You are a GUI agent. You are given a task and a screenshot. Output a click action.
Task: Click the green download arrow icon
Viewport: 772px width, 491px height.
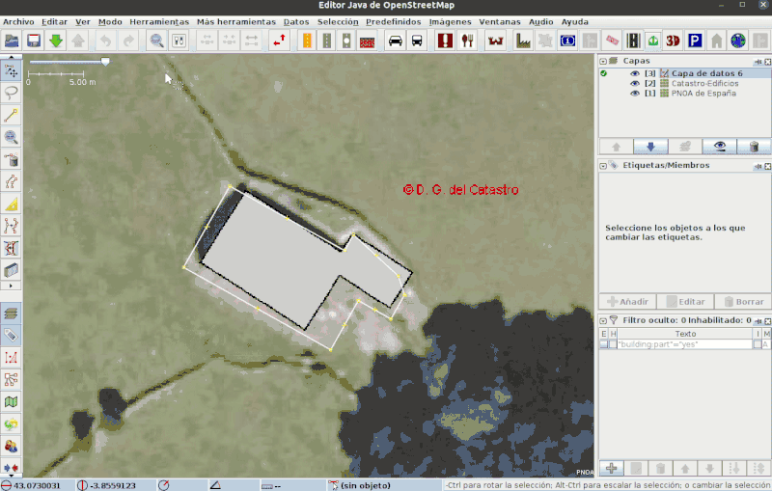(56, 41)
